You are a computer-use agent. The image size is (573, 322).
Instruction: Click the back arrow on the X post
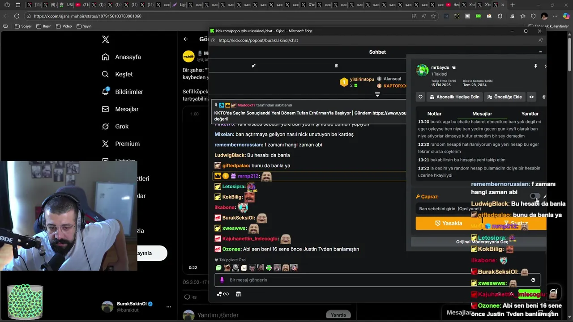click(x=186, y=39)
